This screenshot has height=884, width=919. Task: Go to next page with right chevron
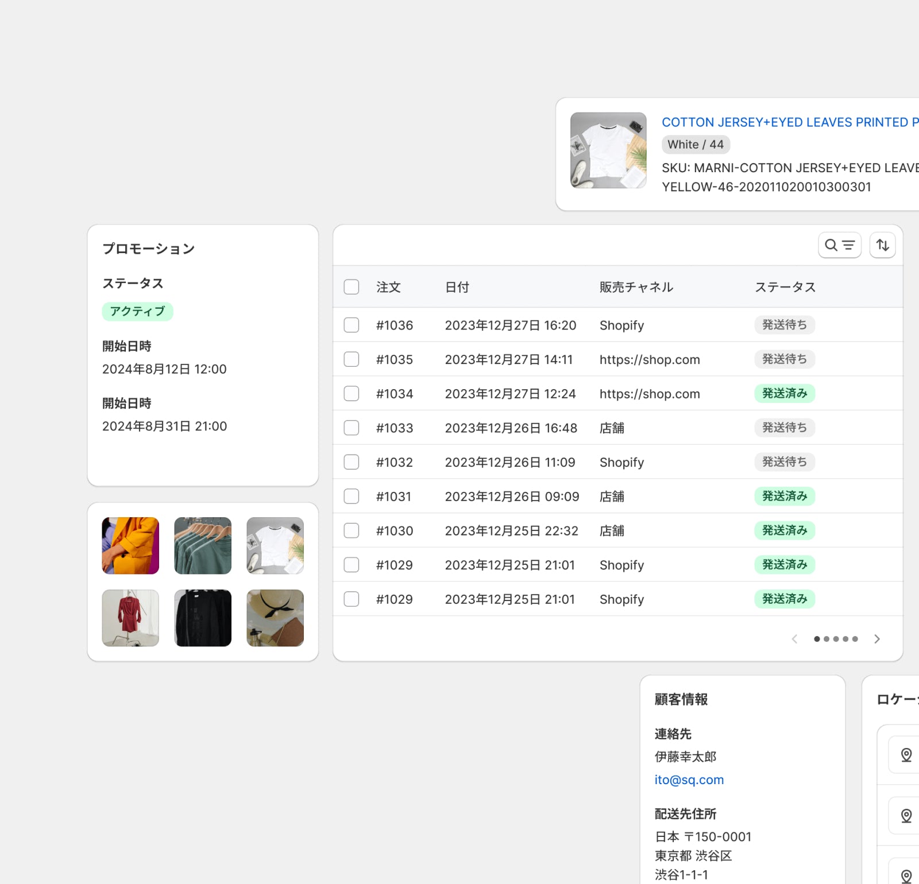[876, 639]
